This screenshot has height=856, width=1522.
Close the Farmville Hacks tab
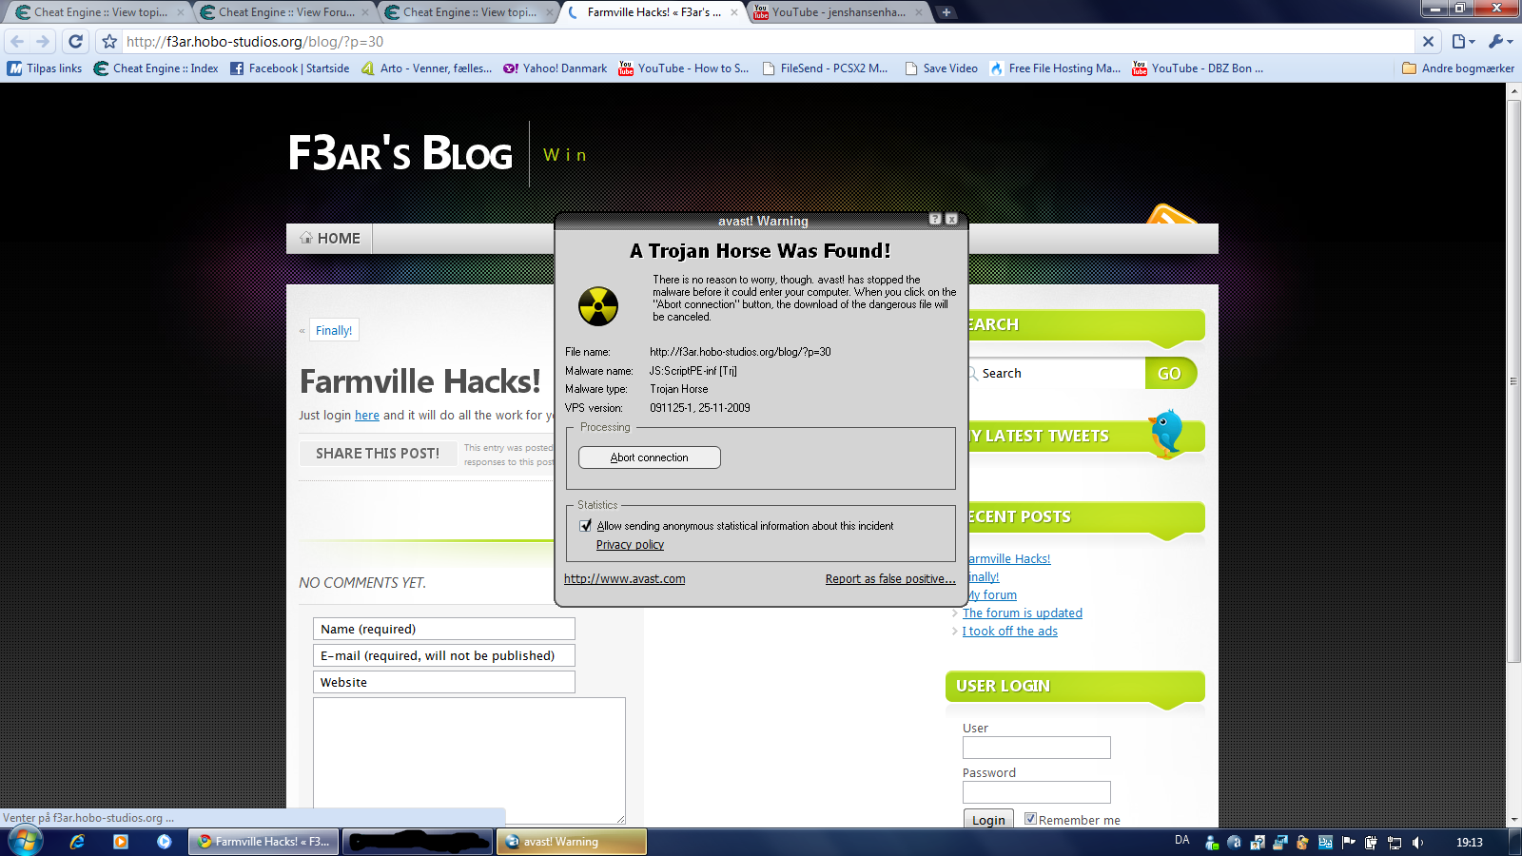734,12
